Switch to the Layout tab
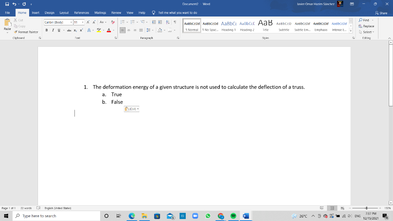The width and height of the screenshot is (393, 221). pyautogui.click(x=64, y=13)
